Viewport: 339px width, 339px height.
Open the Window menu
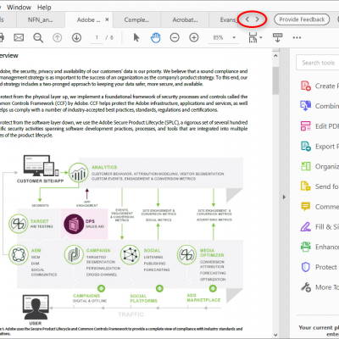pyautogui.click(x=19, y=8)
